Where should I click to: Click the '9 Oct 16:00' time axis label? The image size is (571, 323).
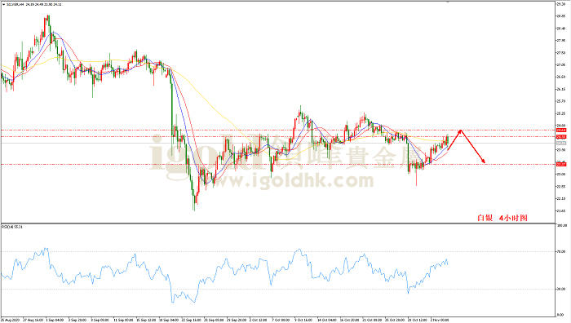[303, 320]
